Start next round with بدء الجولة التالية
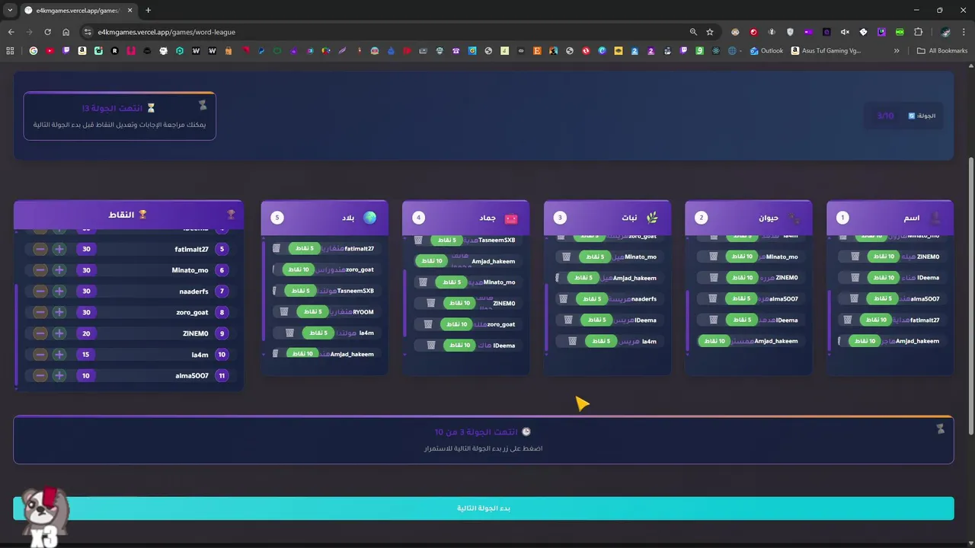 (483, 508)
